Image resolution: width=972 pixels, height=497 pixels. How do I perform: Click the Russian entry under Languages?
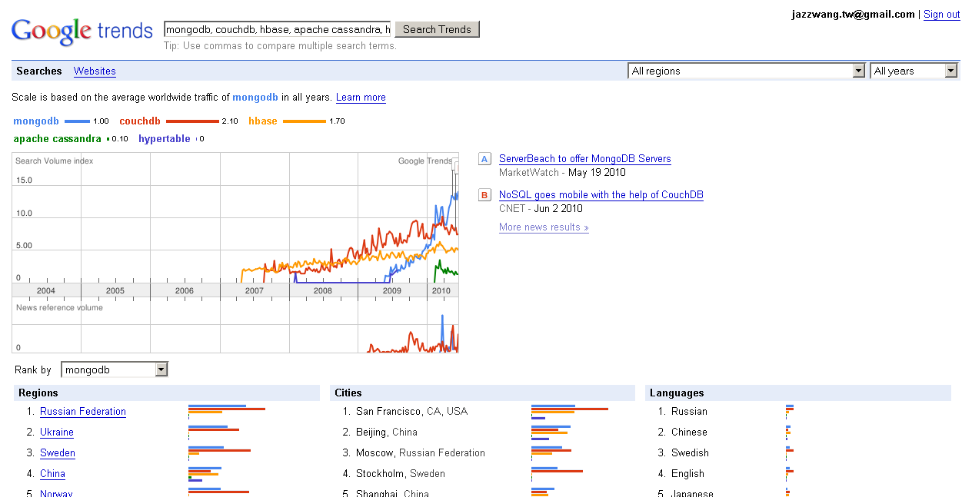point(689,412)
